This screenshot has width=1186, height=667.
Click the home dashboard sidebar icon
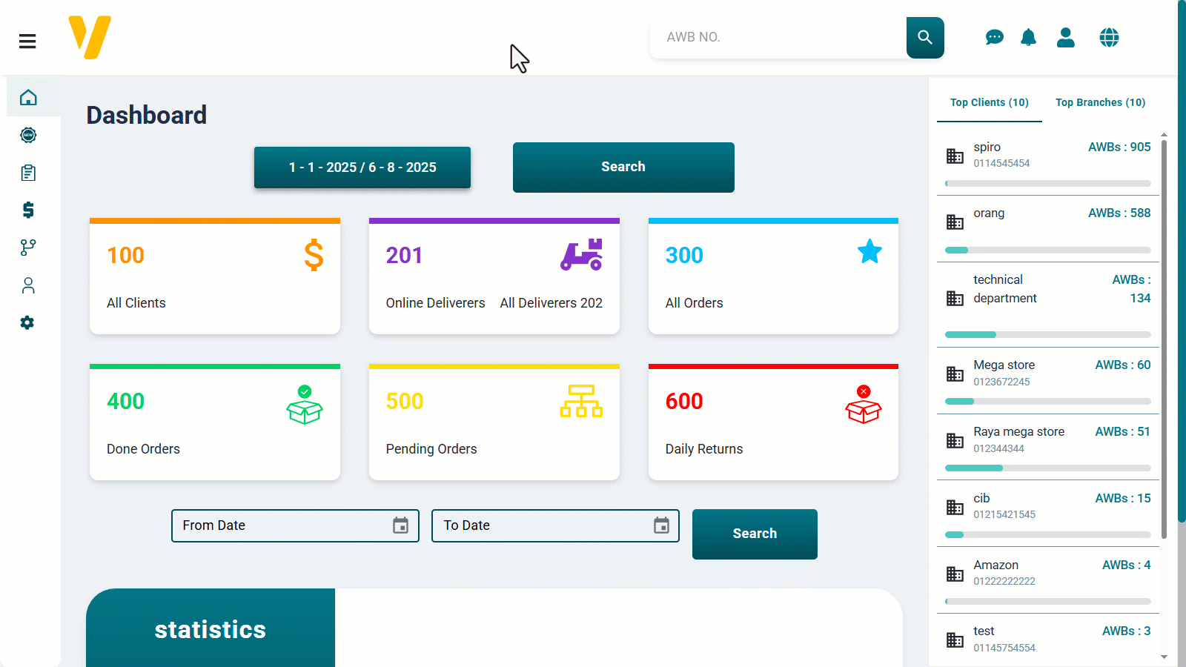[28, 98]
